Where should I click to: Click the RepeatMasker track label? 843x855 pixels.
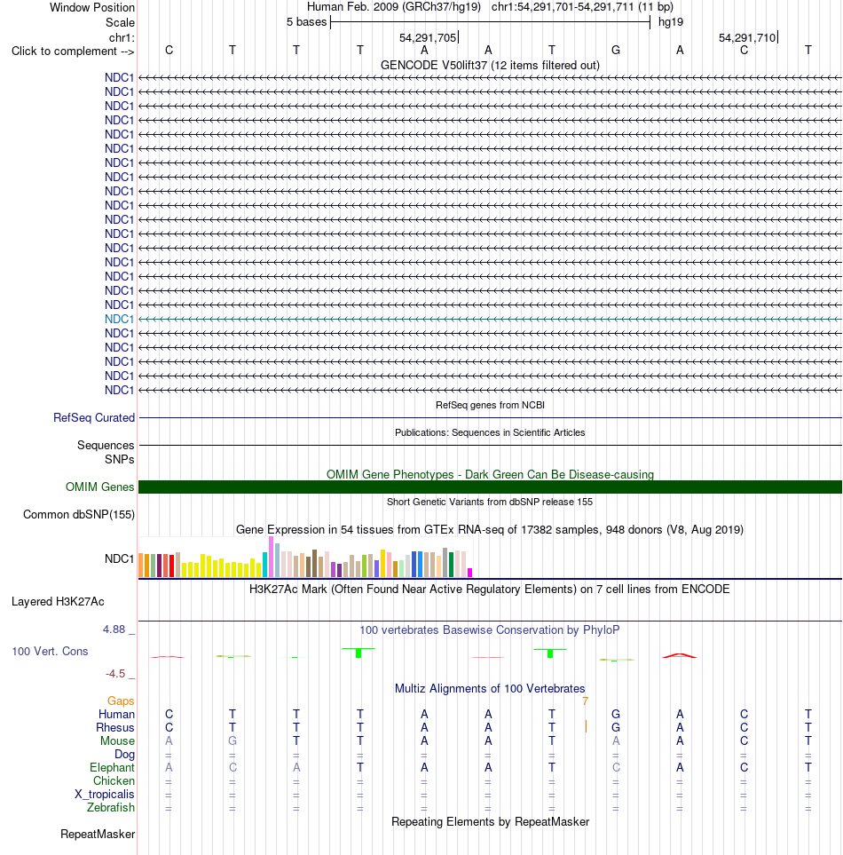pyautogui.click(x=98, y=835)
